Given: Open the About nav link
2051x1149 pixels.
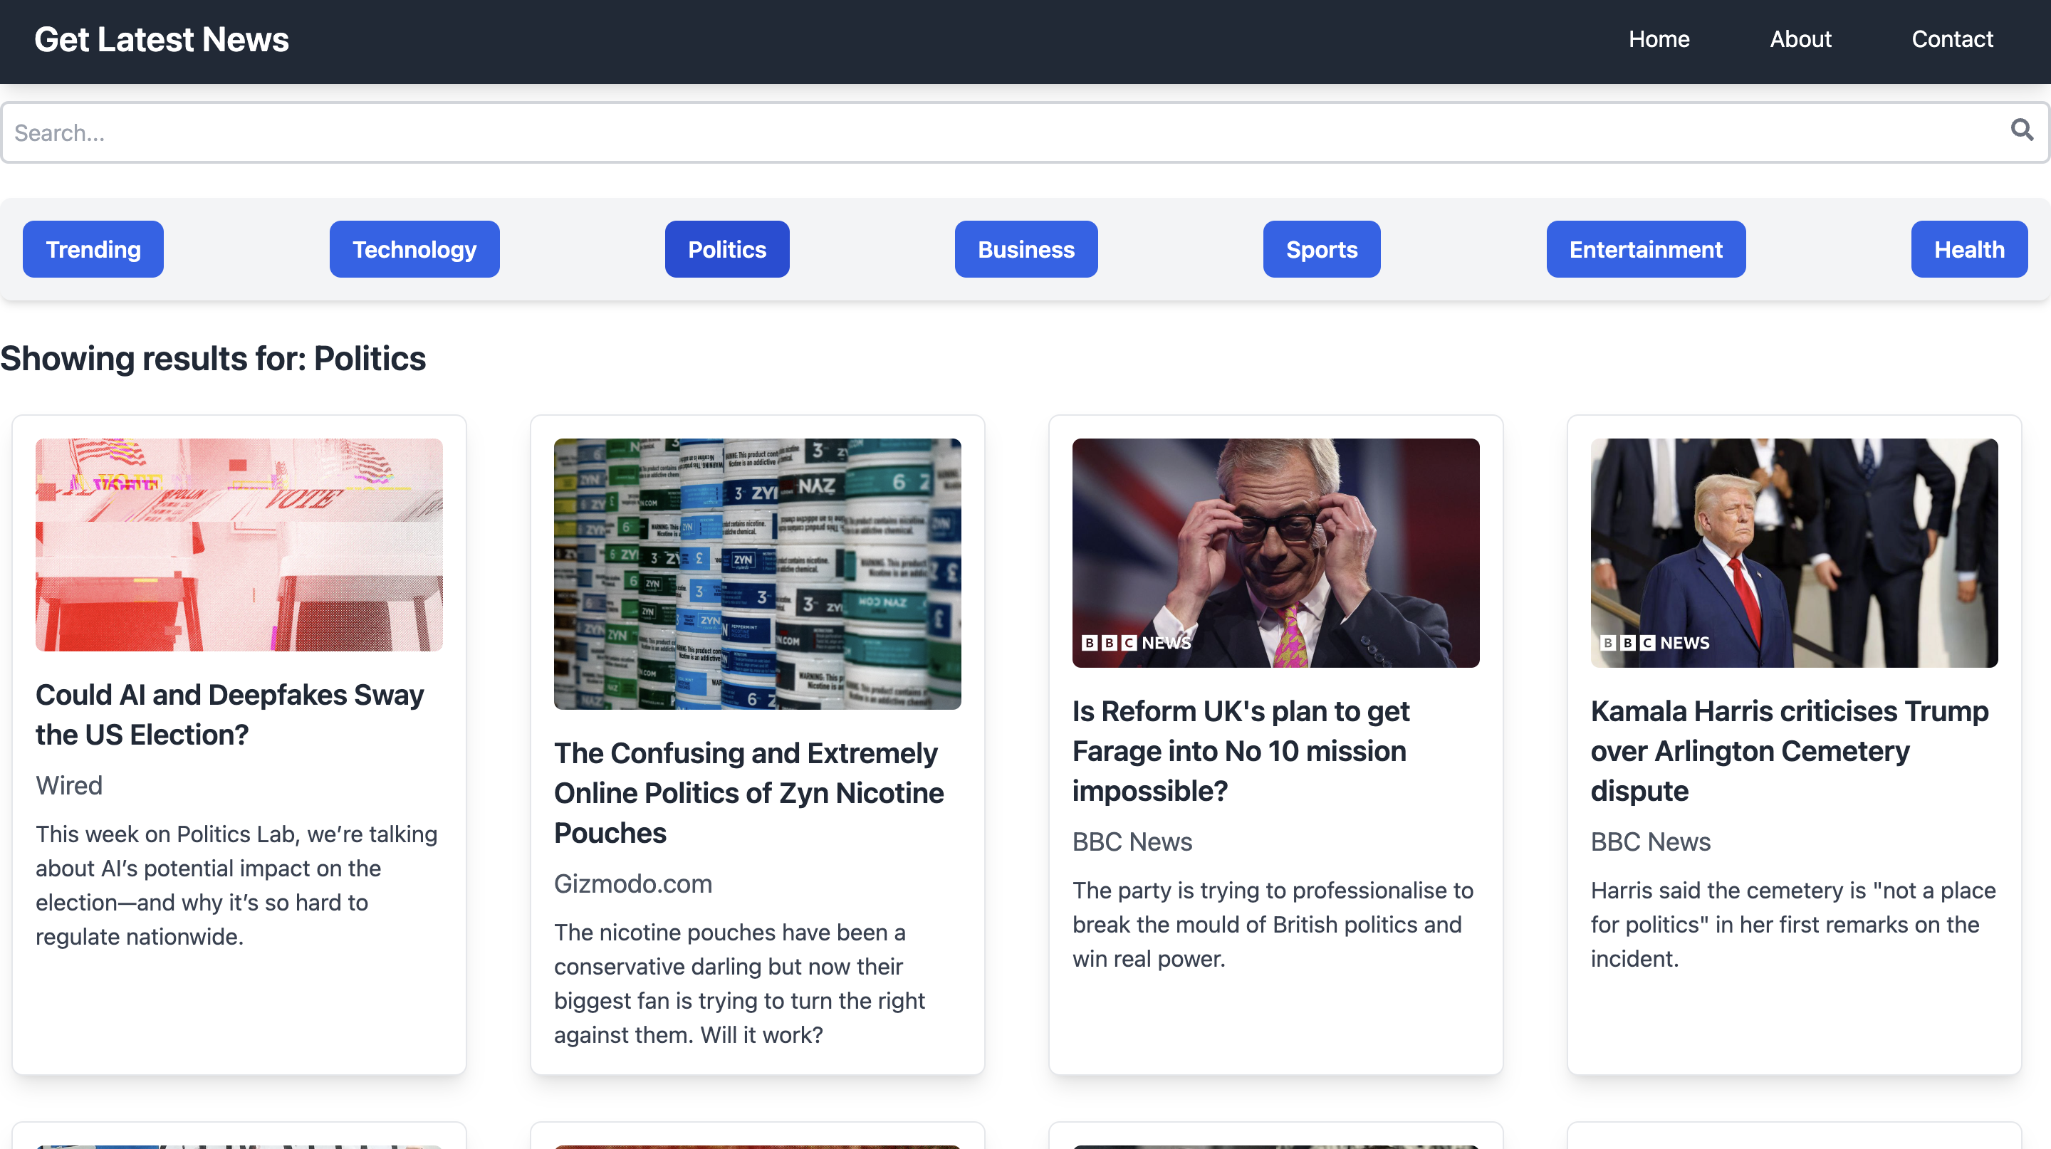Looking at the screenshot, I should [x=1800, y=39].
